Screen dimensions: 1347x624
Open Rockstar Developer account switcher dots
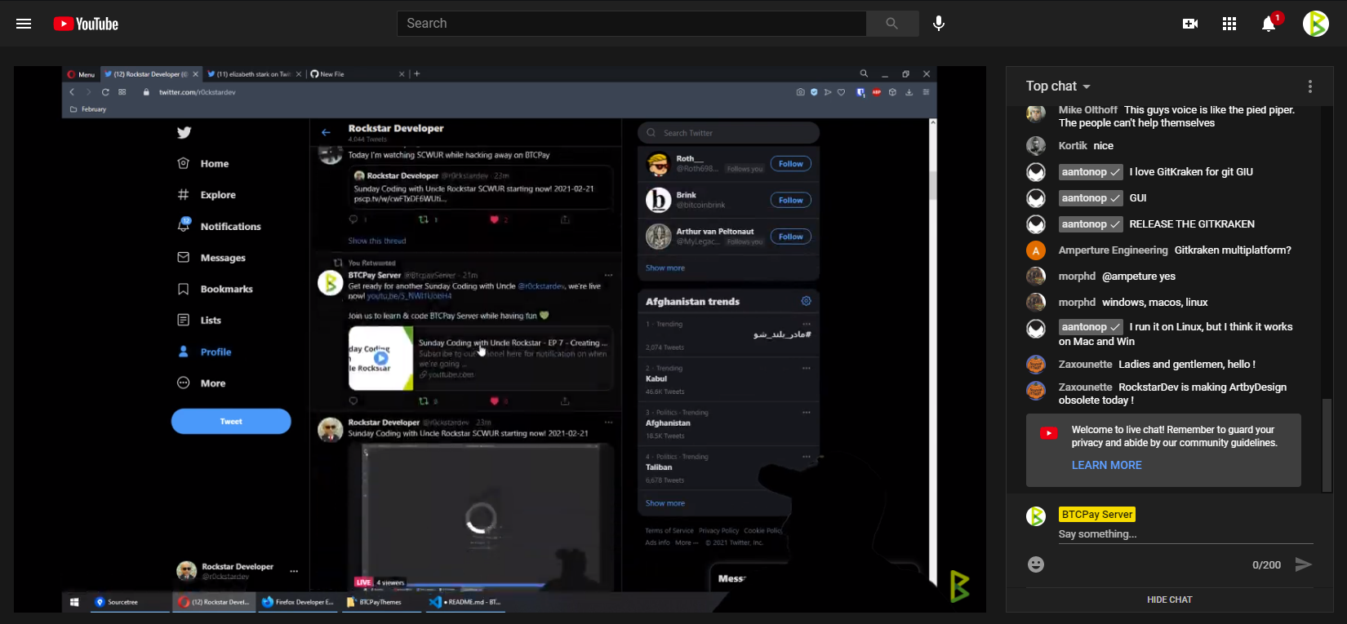pyautogui.click(x=294, y=571)
